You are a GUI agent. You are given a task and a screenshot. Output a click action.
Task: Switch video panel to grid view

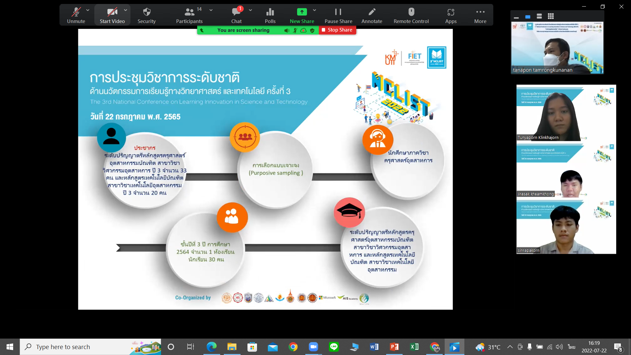[551, 16]
